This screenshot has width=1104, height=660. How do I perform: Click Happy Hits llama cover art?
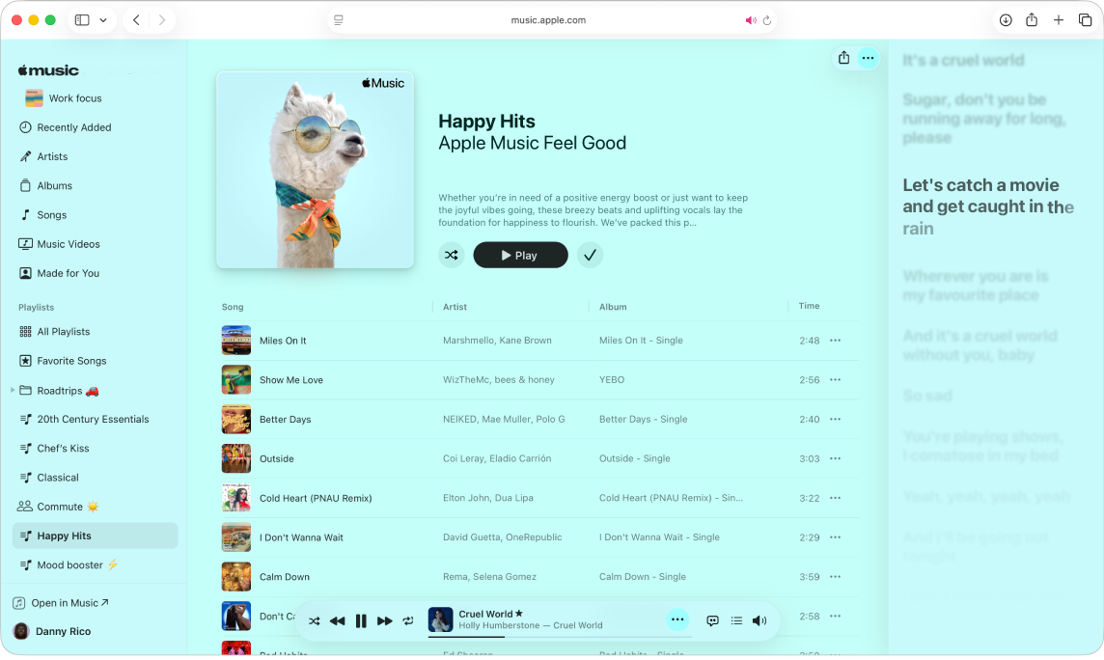[x=315, y=170]
